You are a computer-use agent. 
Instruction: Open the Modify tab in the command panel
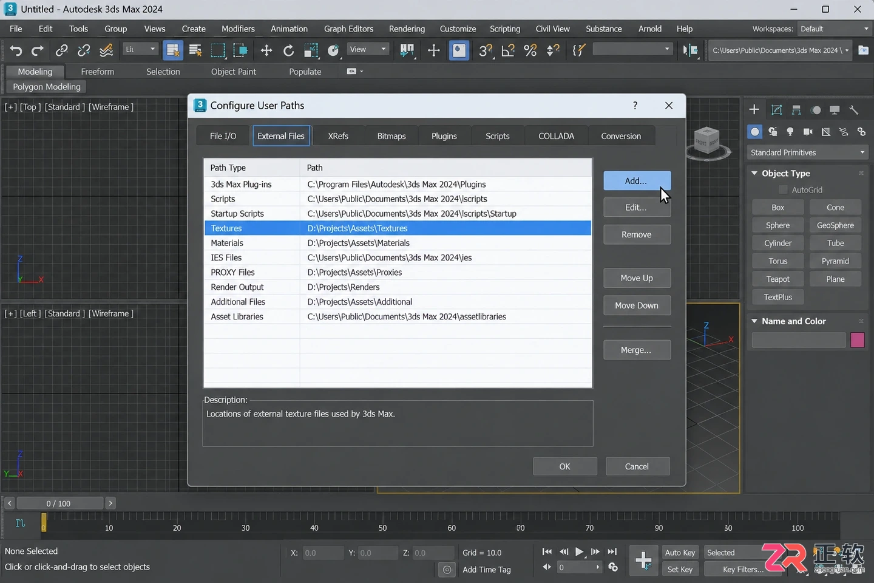coord(776,110)
